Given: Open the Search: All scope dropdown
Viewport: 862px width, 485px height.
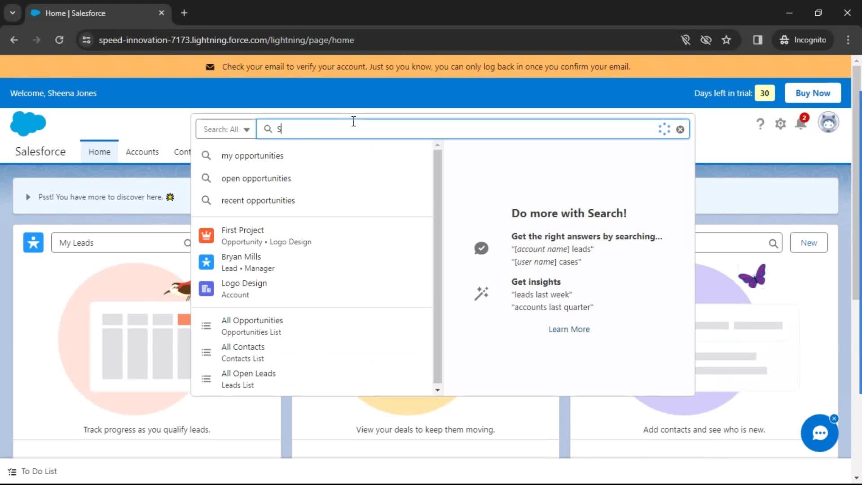Looking at the screenshot, I should (x=226, y=129).
